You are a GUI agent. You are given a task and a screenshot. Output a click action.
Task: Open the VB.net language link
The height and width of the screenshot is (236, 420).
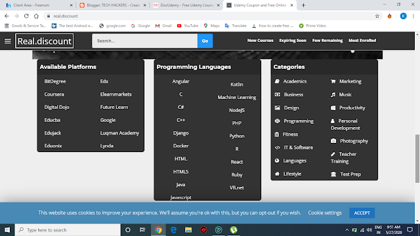(x=237, y=187)
